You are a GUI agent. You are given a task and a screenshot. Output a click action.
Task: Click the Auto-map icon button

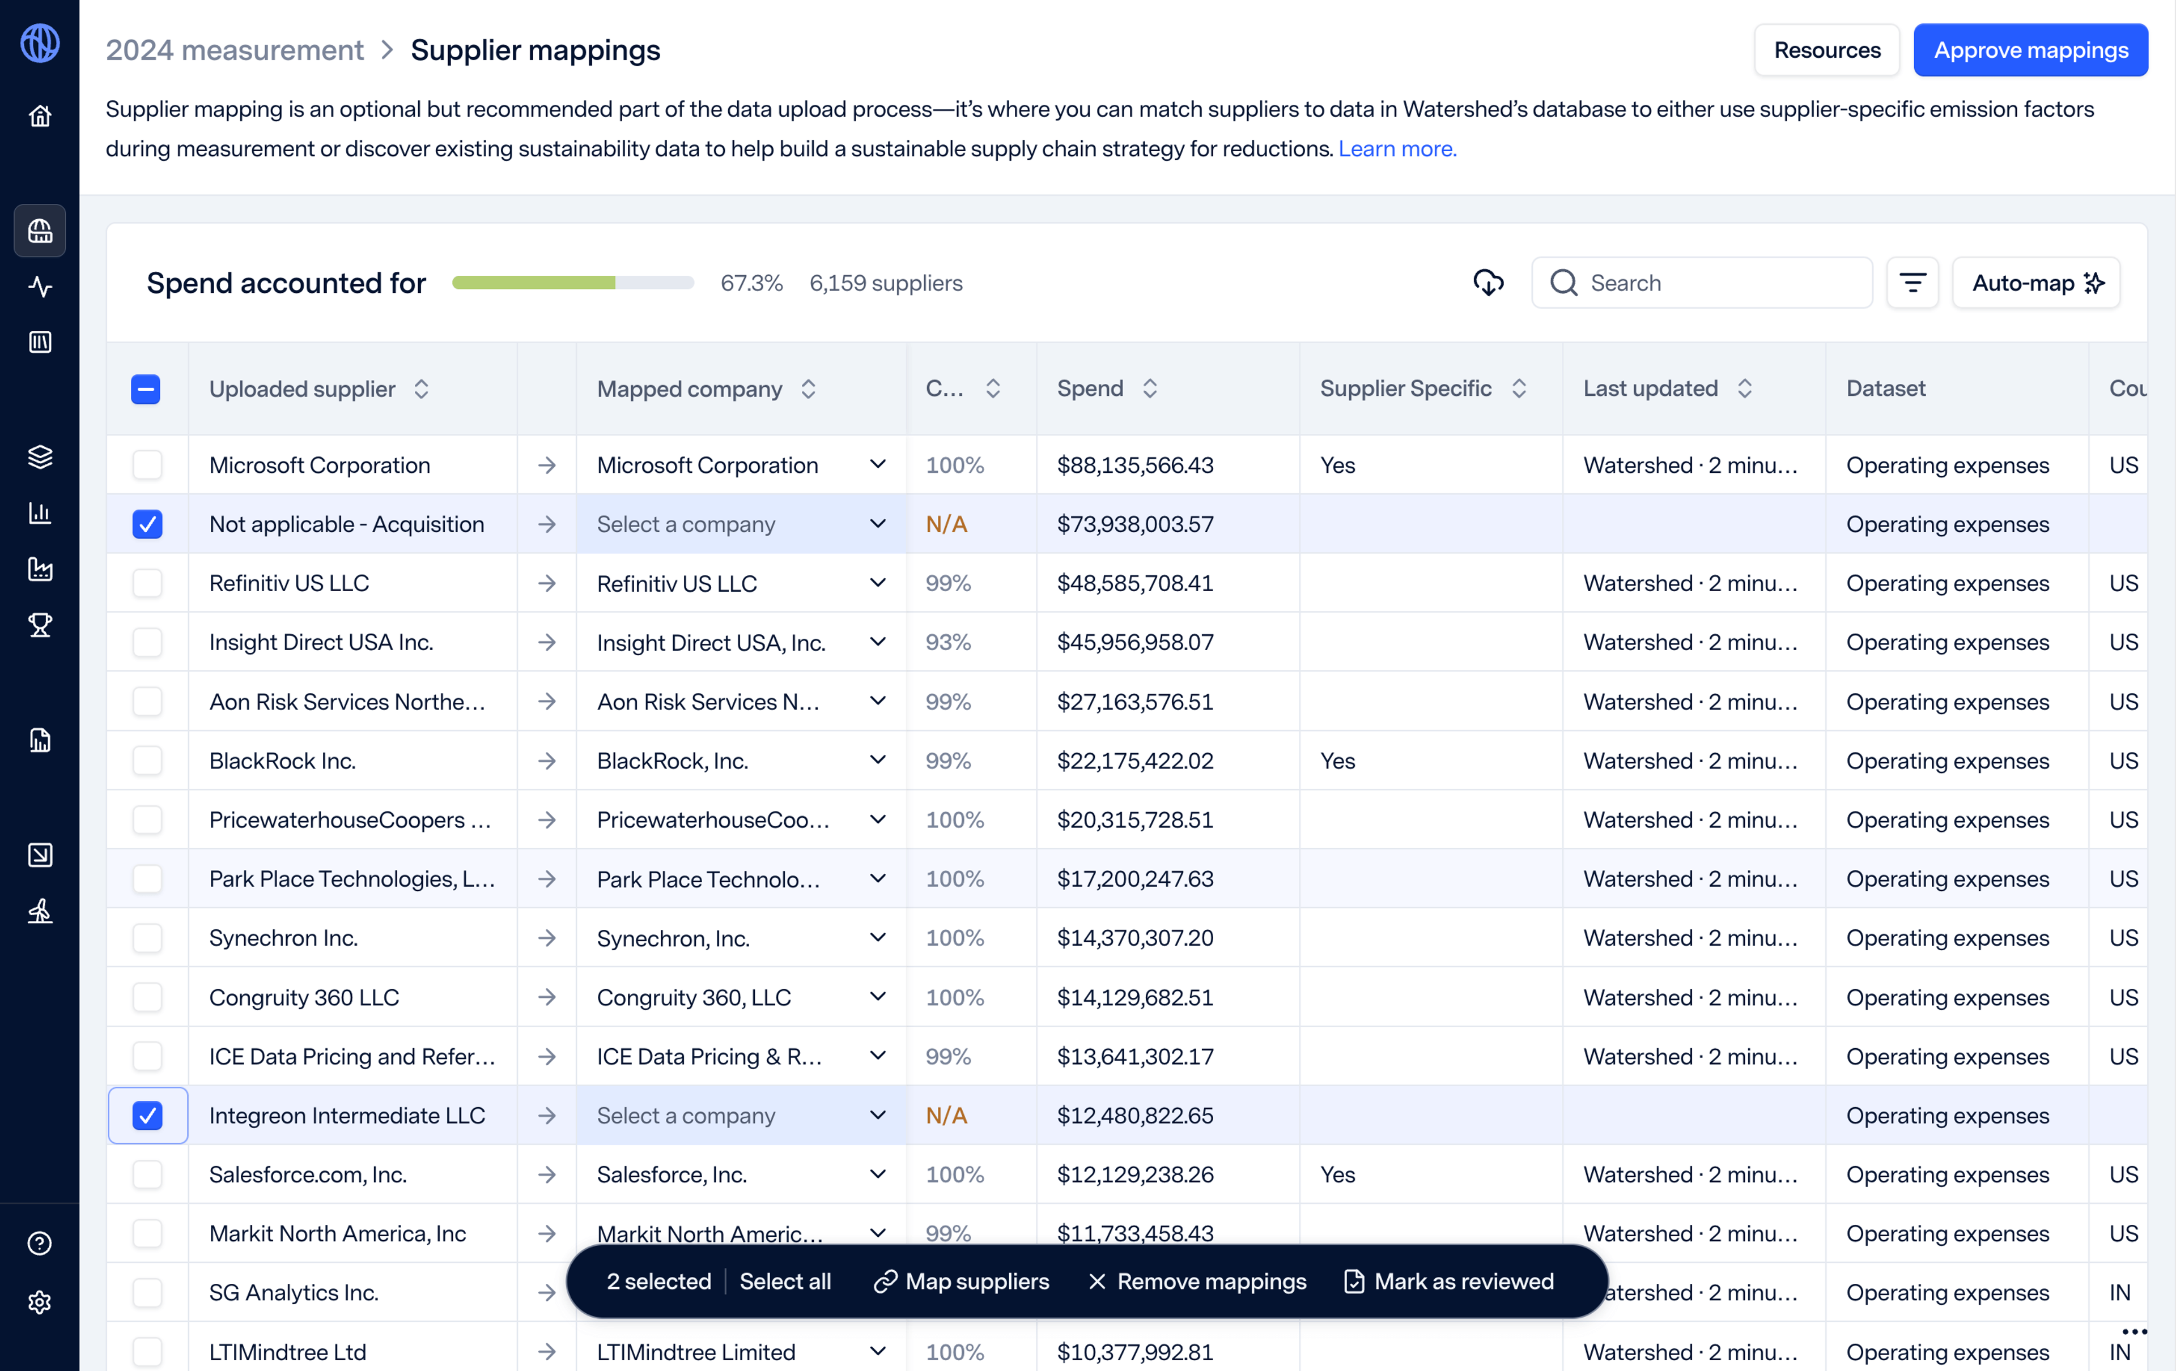[x=2094, y=283]
